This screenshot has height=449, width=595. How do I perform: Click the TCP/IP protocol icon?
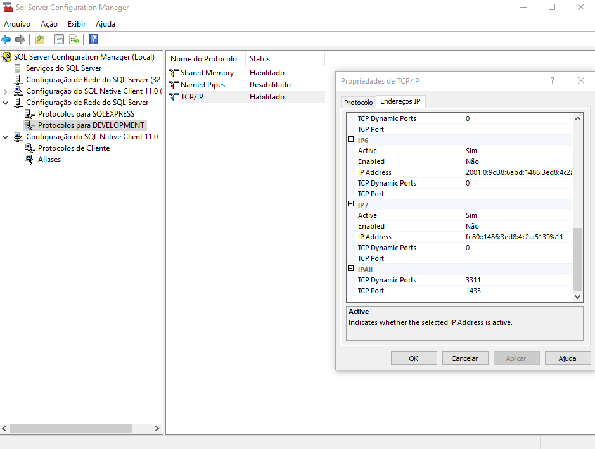click(174, 97)
